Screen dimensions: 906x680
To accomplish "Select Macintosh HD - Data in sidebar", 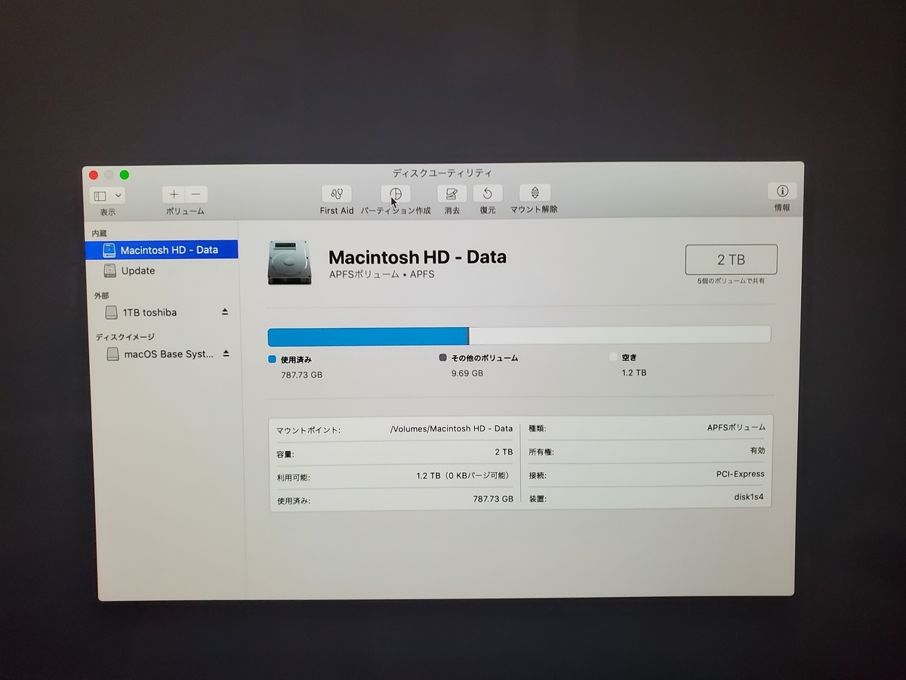I will [x=162, y=250].
